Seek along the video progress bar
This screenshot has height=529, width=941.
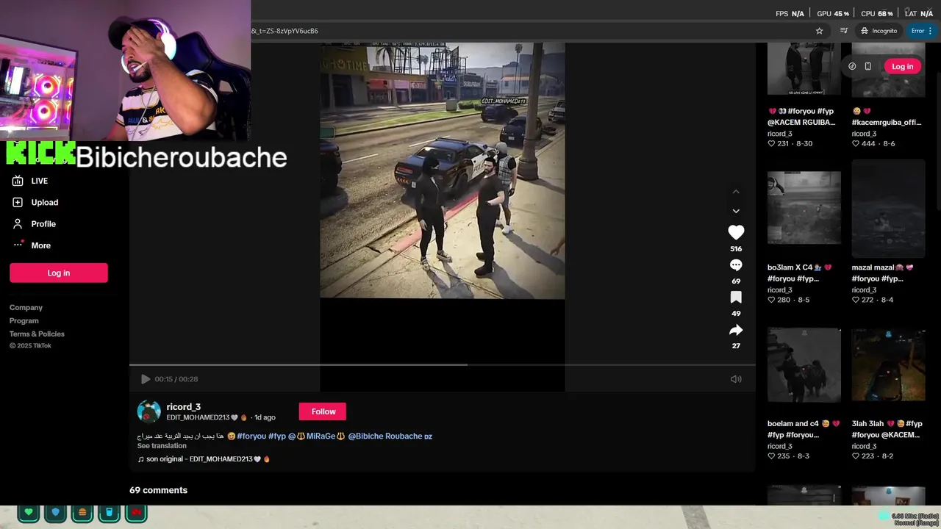[x=442, y=364]
